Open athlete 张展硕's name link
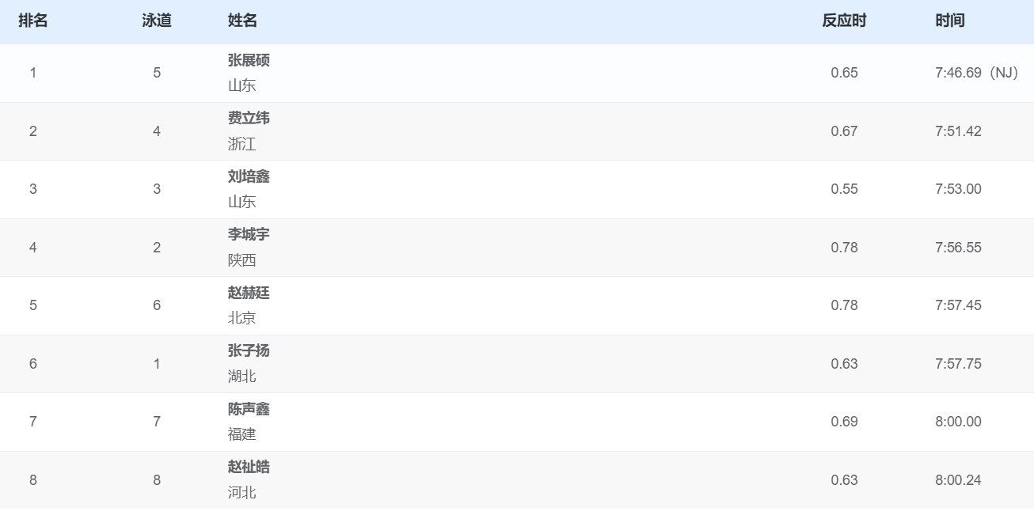This screenshot has height=515, width=1034. pos(249,60)
